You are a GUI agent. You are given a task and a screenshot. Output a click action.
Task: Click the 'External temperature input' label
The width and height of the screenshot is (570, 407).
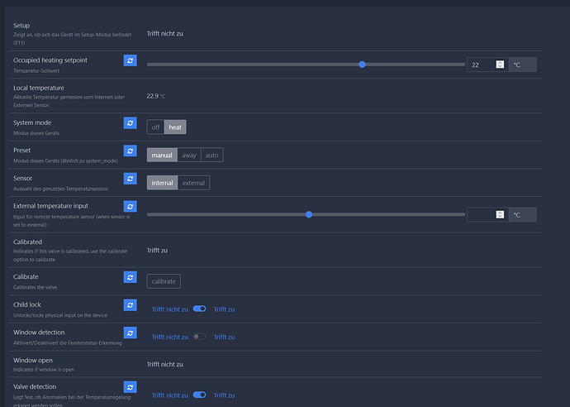(x=50, y=206)
